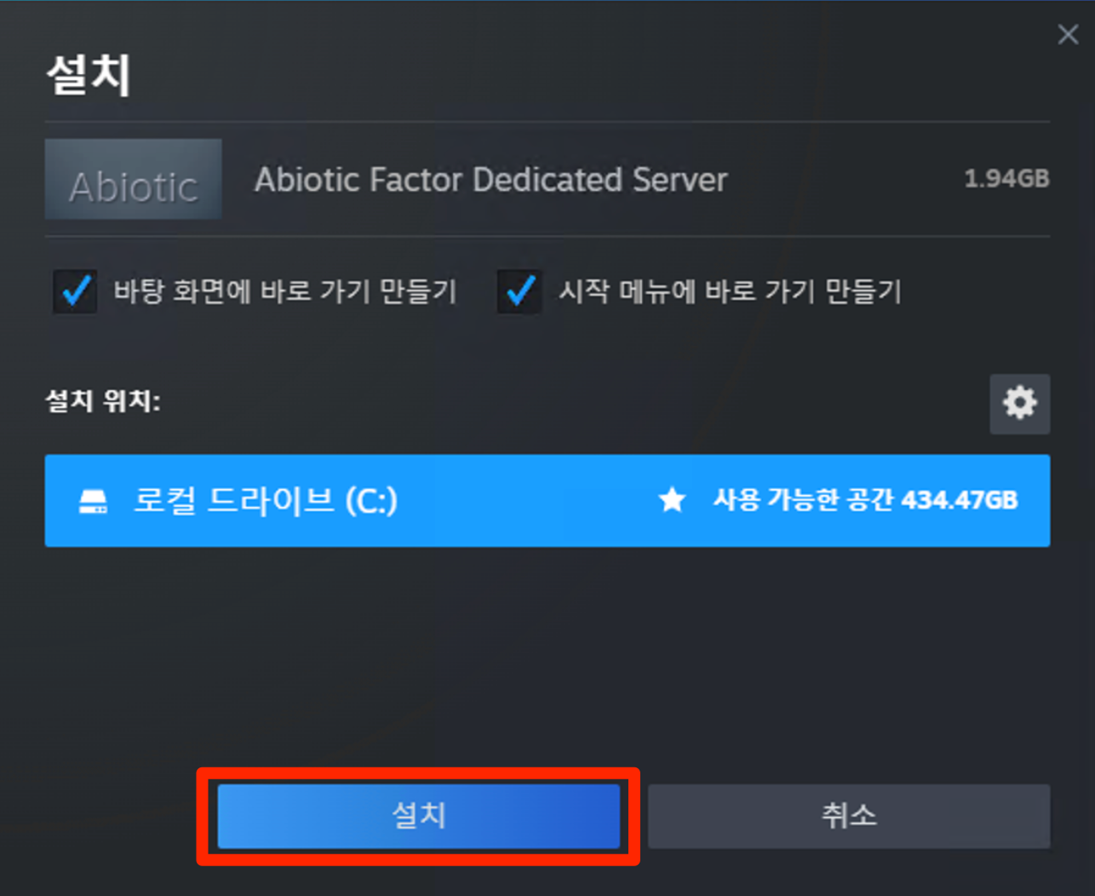1095x896 pixels.
Task: Toggle via the 시작 메뉴에 바로 가기 label
Action: click(x=730, y=291)
